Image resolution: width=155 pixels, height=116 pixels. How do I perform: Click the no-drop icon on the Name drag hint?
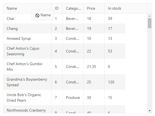(37, 15)
